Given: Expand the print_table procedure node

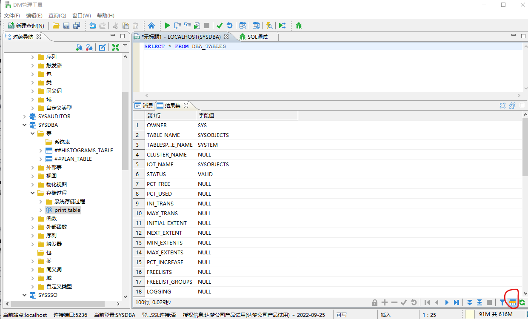Looking at the screenshot, I should click(41, 210).
